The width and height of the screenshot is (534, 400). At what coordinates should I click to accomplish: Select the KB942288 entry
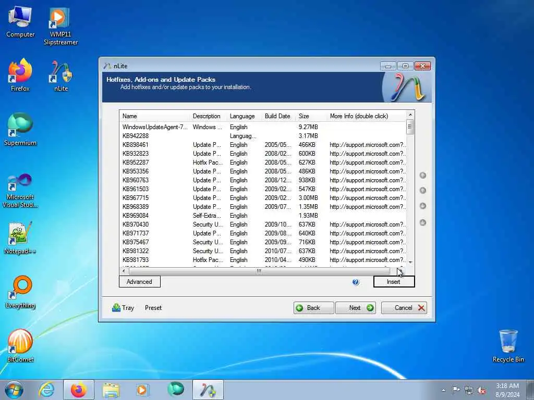click(x=263, y=136)
